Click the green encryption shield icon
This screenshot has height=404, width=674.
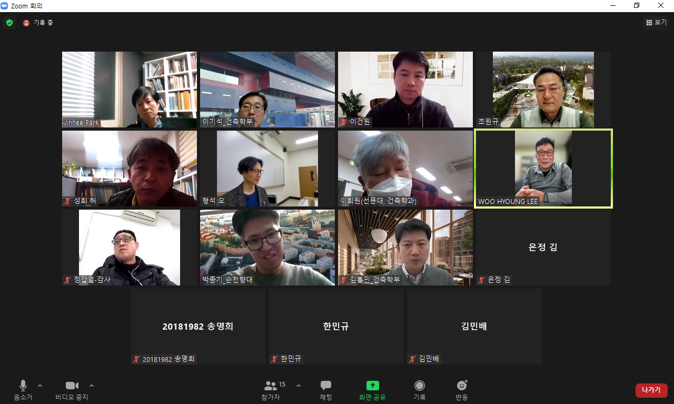9,23
